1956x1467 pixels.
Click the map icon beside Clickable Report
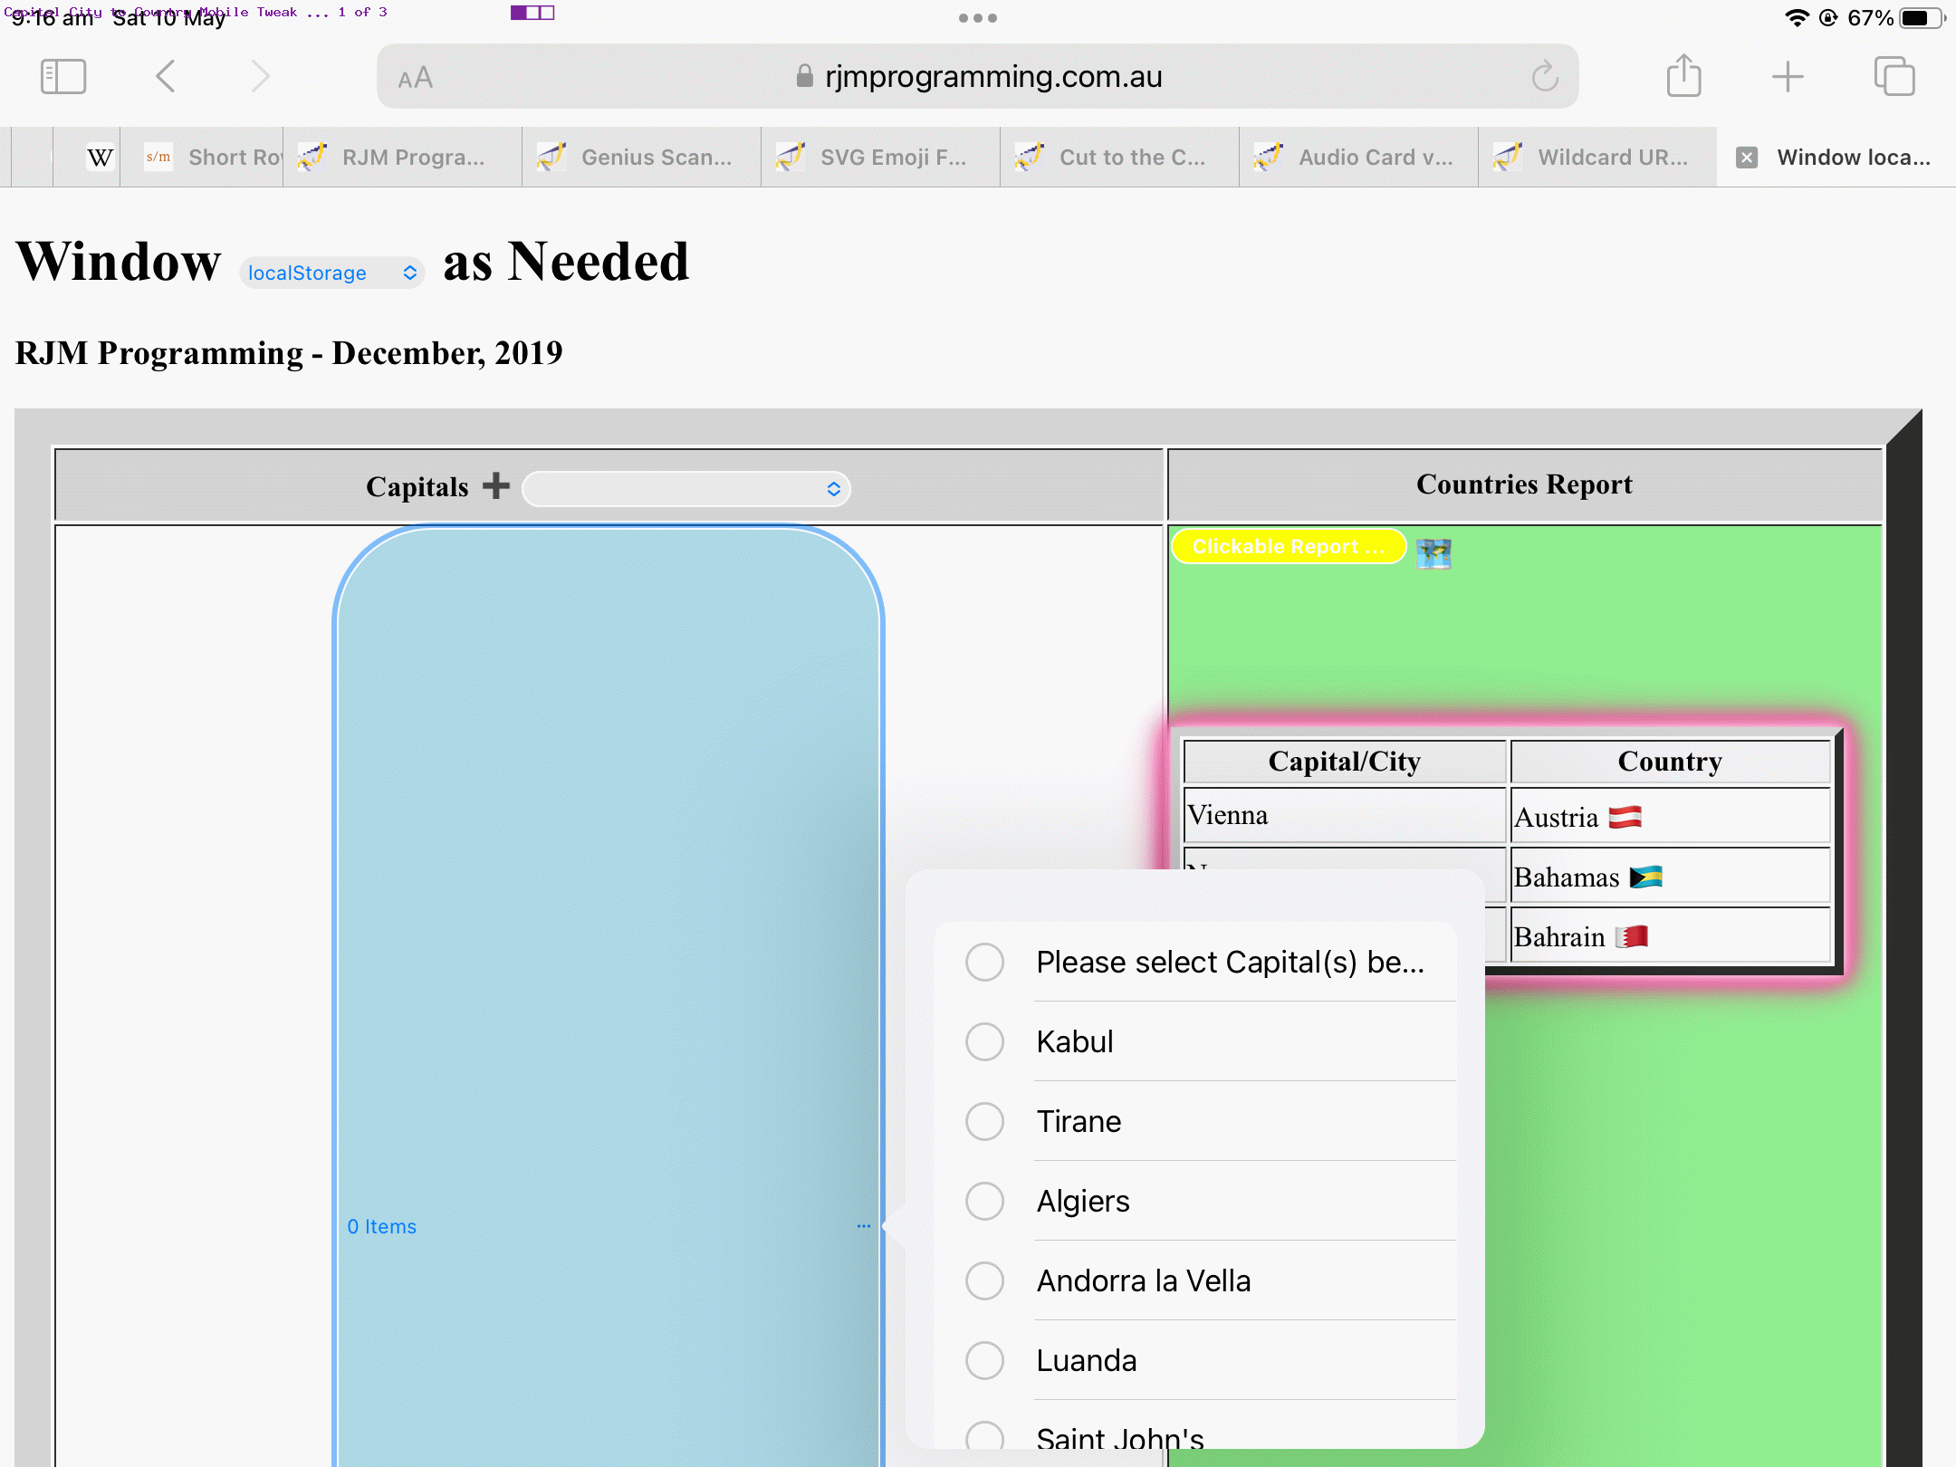(x=1433, y=552)
